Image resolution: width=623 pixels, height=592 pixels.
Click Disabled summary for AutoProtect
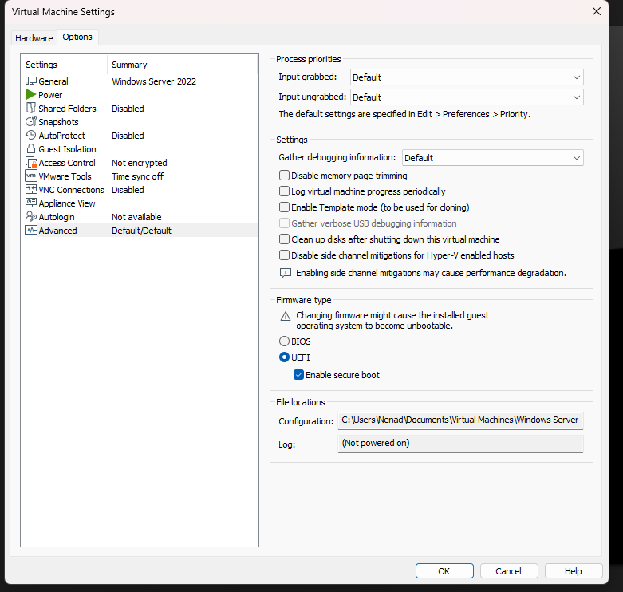point(128,136)
